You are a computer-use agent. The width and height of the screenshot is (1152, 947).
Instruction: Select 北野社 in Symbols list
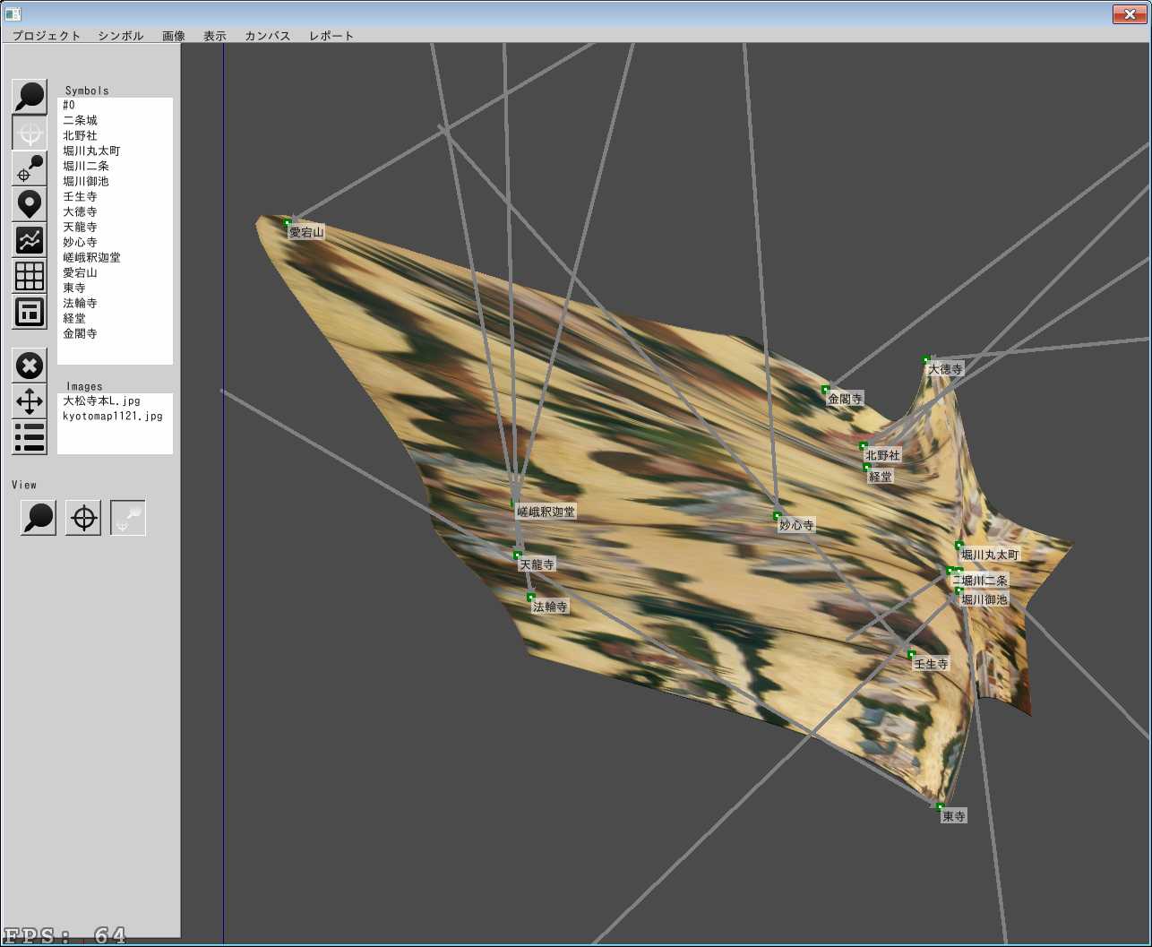click(115, 135)
